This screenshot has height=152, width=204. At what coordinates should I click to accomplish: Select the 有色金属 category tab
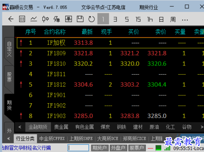pos(84,127)
